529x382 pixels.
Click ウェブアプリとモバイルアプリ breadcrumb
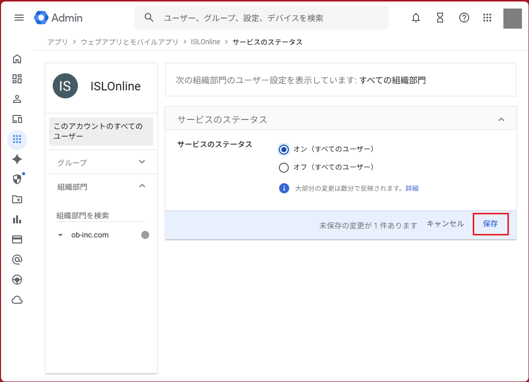point(130,42)
